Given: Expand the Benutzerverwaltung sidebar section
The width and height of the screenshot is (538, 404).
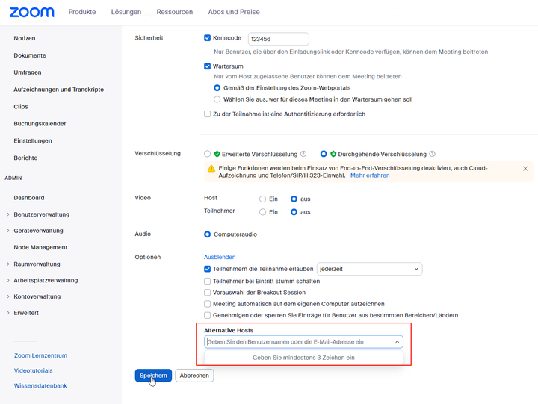Looking at the screenshot, I should 8,214.
